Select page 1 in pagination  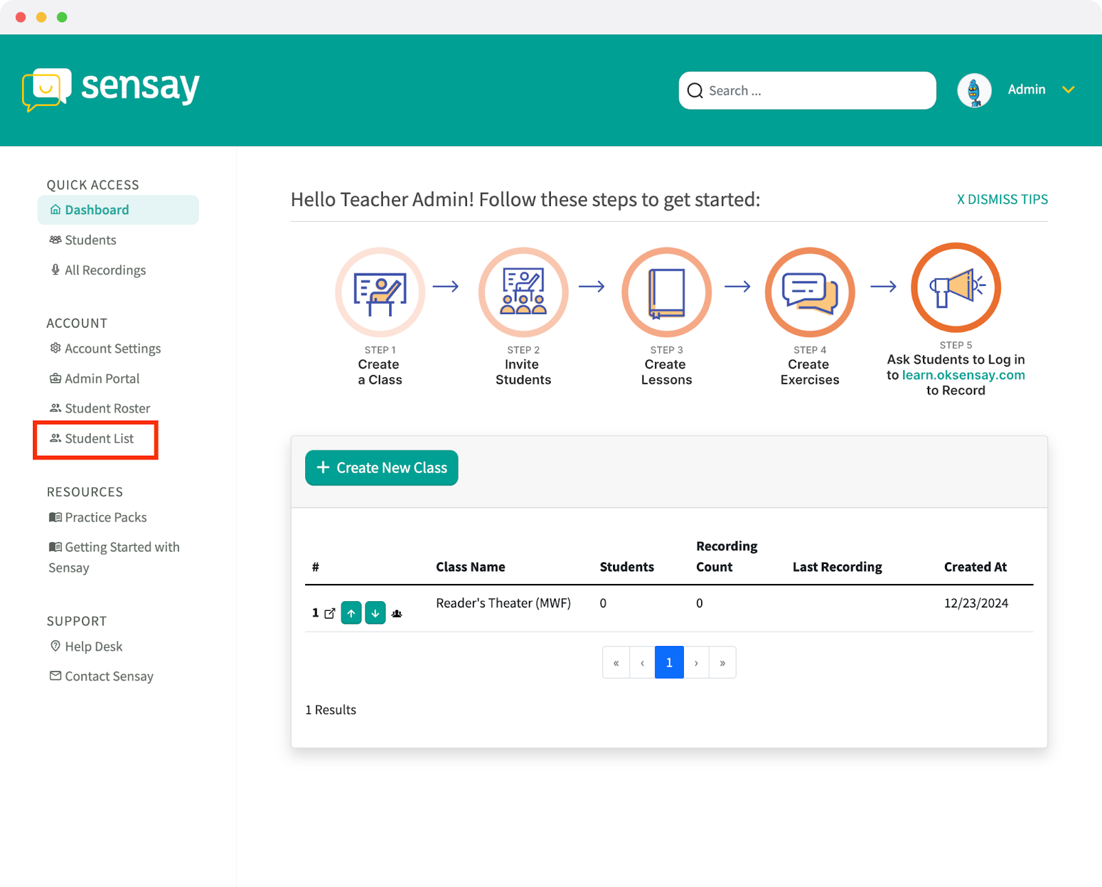pyautogui.click(x=669, y=662)
